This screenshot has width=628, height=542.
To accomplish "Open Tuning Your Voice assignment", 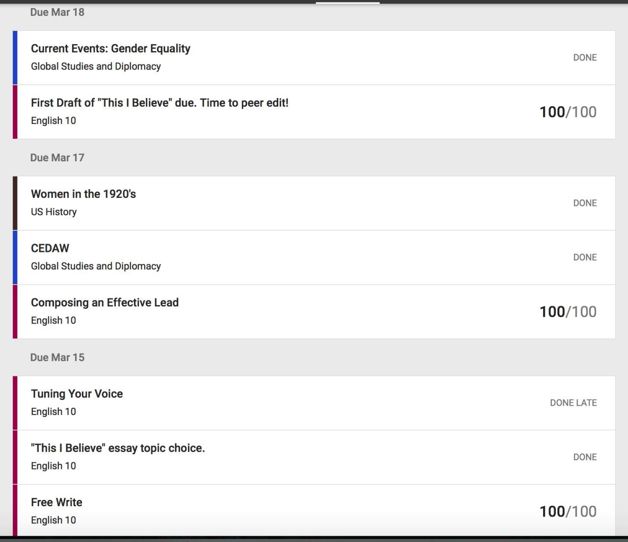I will (x=77, y=394).
